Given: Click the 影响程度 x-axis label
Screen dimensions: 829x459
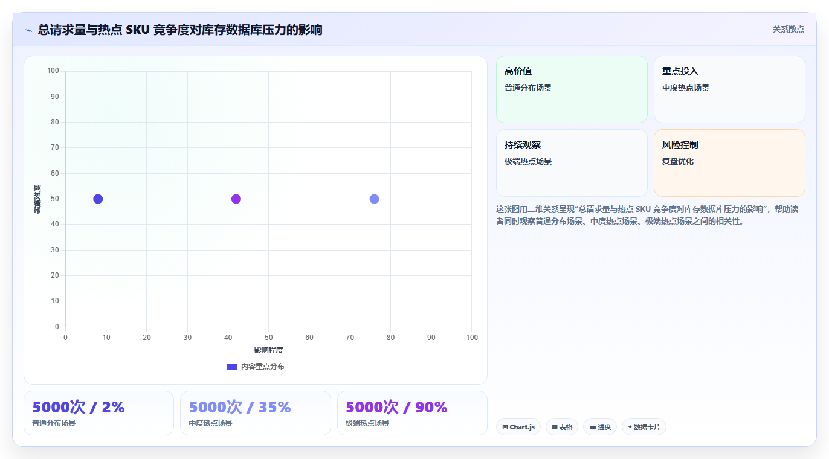Looking at the screenshot, I should click(268, 350).
